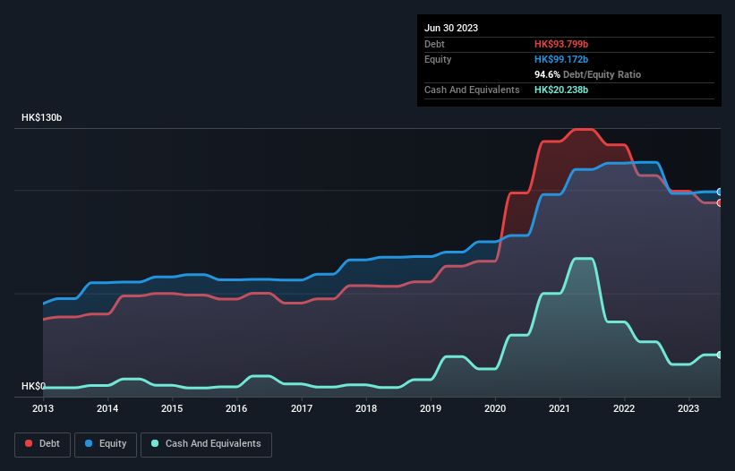The image size is (735, 471).
Task: Click the HK$93.799b debt value
Action: click(x=561, y=44)
